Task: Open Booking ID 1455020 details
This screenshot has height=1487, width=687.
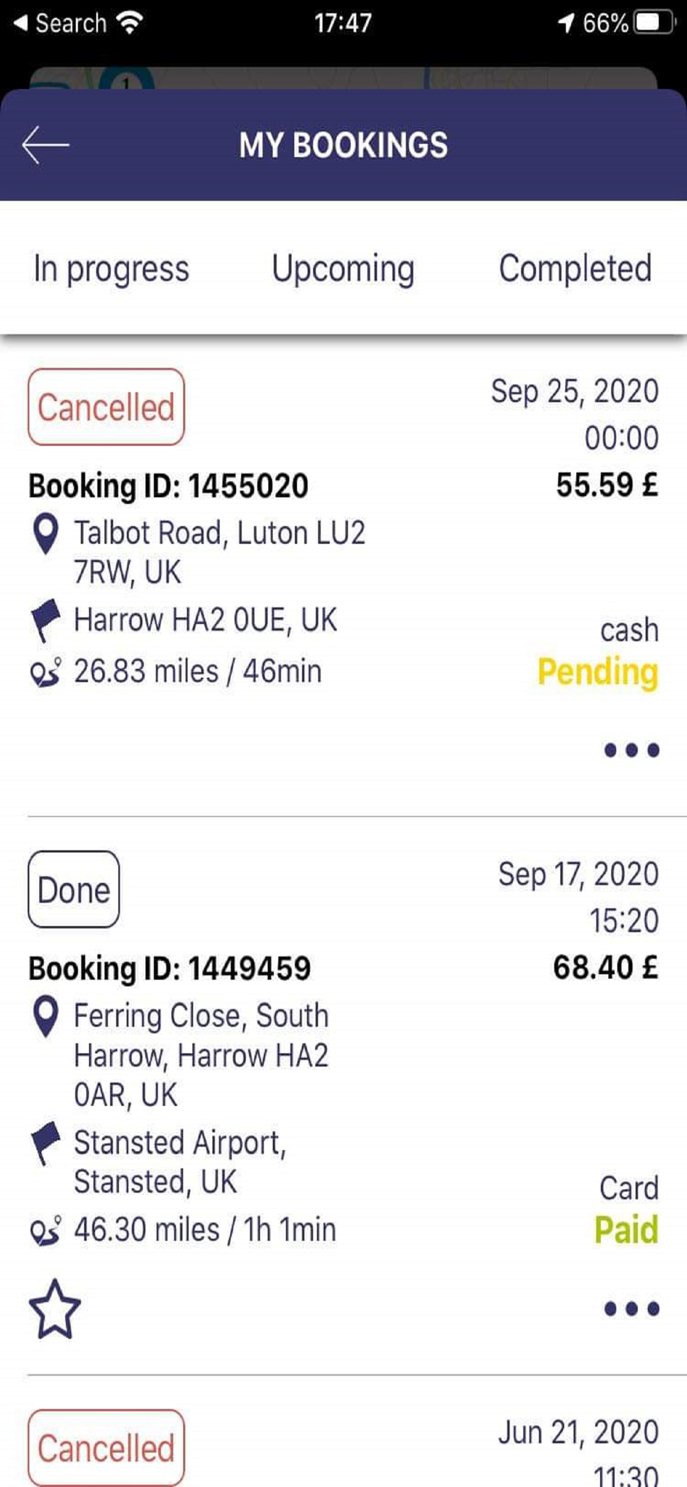Action: click(169, 486)
